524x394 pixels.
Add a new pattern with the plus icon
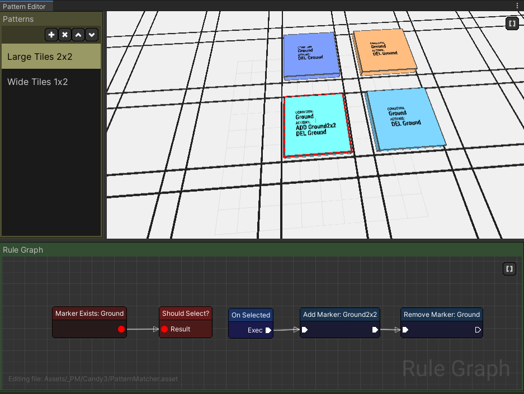[x=51, y=35]
